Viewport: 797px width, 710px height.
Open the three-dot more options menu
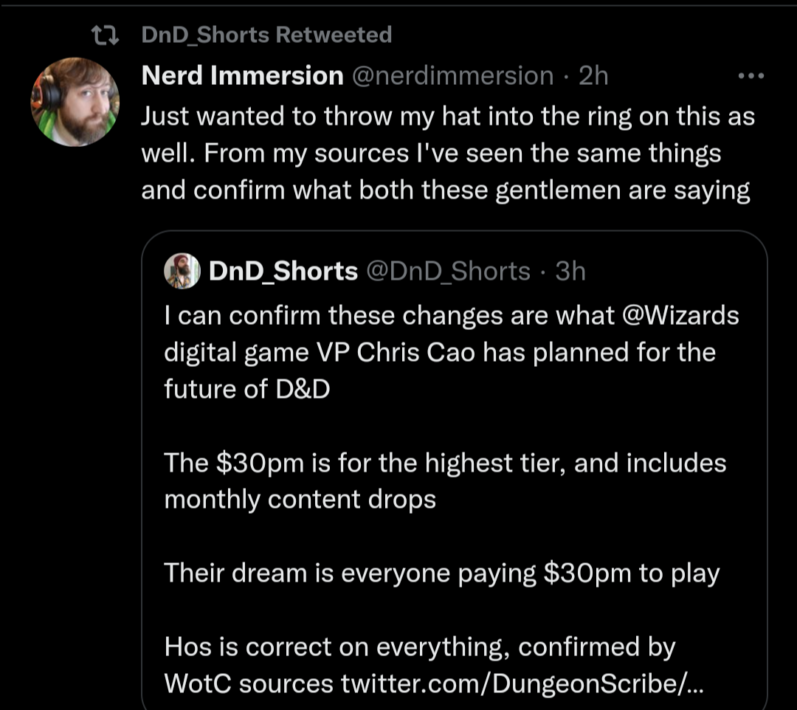(751, 76)
